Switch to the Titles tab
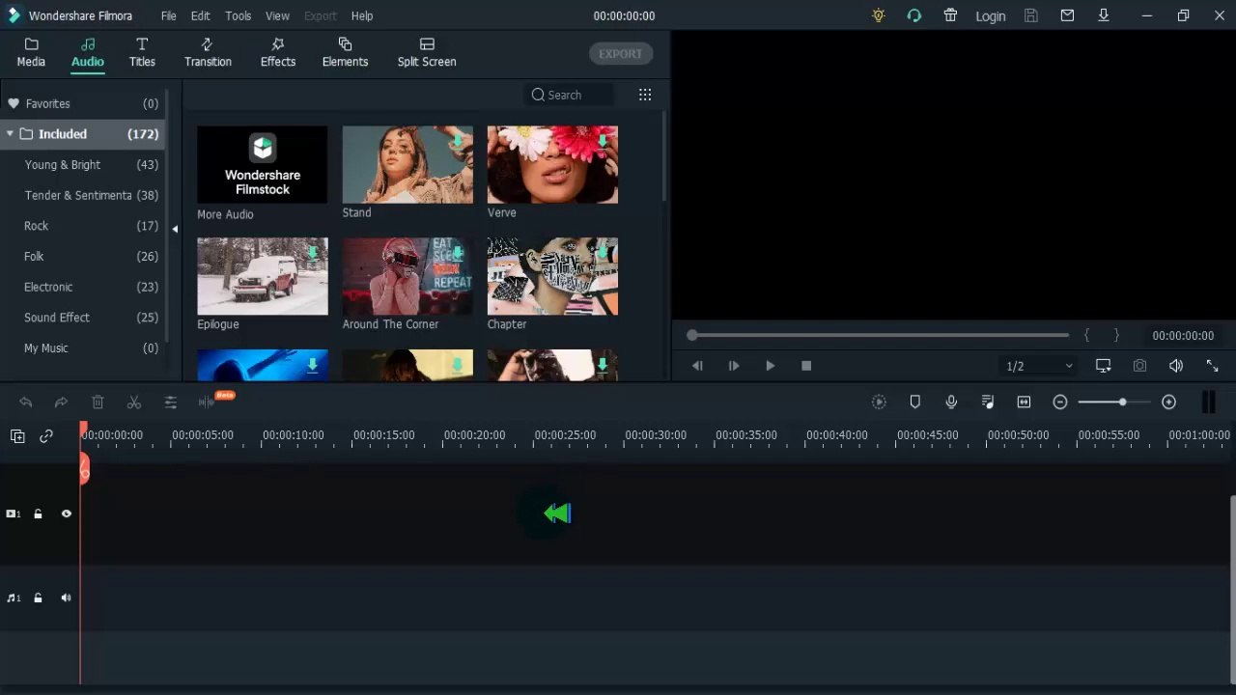 click(142, 52)
